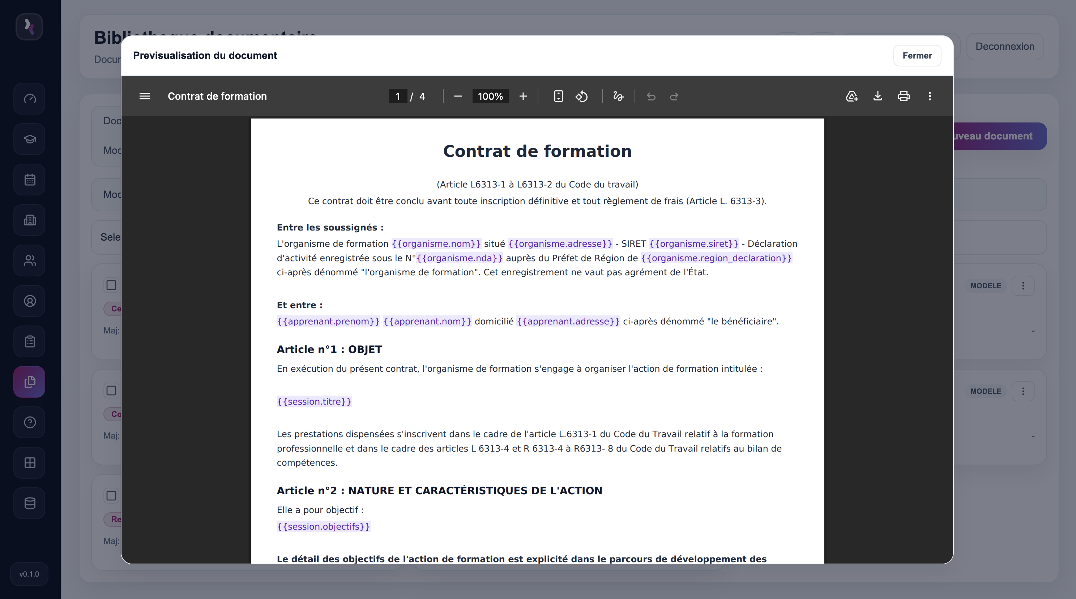Click the Nouveau document button behind the modal
The width and height of the screenshot is (1076, 599).
(1000, 136)
